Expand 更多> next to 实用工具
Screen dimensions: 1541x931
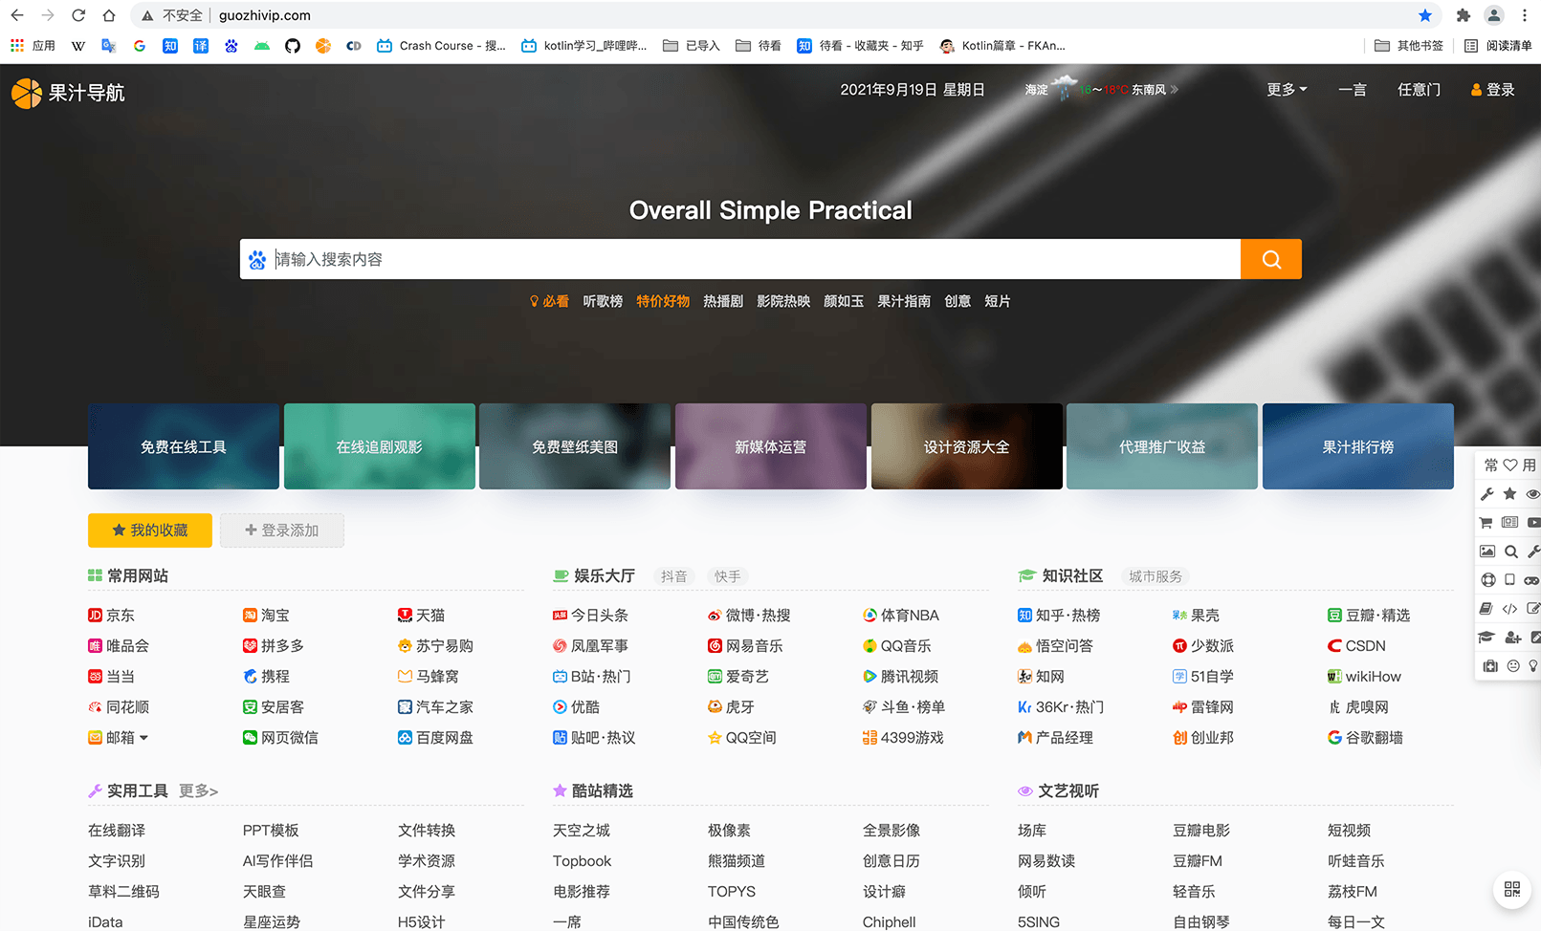[x=198, y=791]
